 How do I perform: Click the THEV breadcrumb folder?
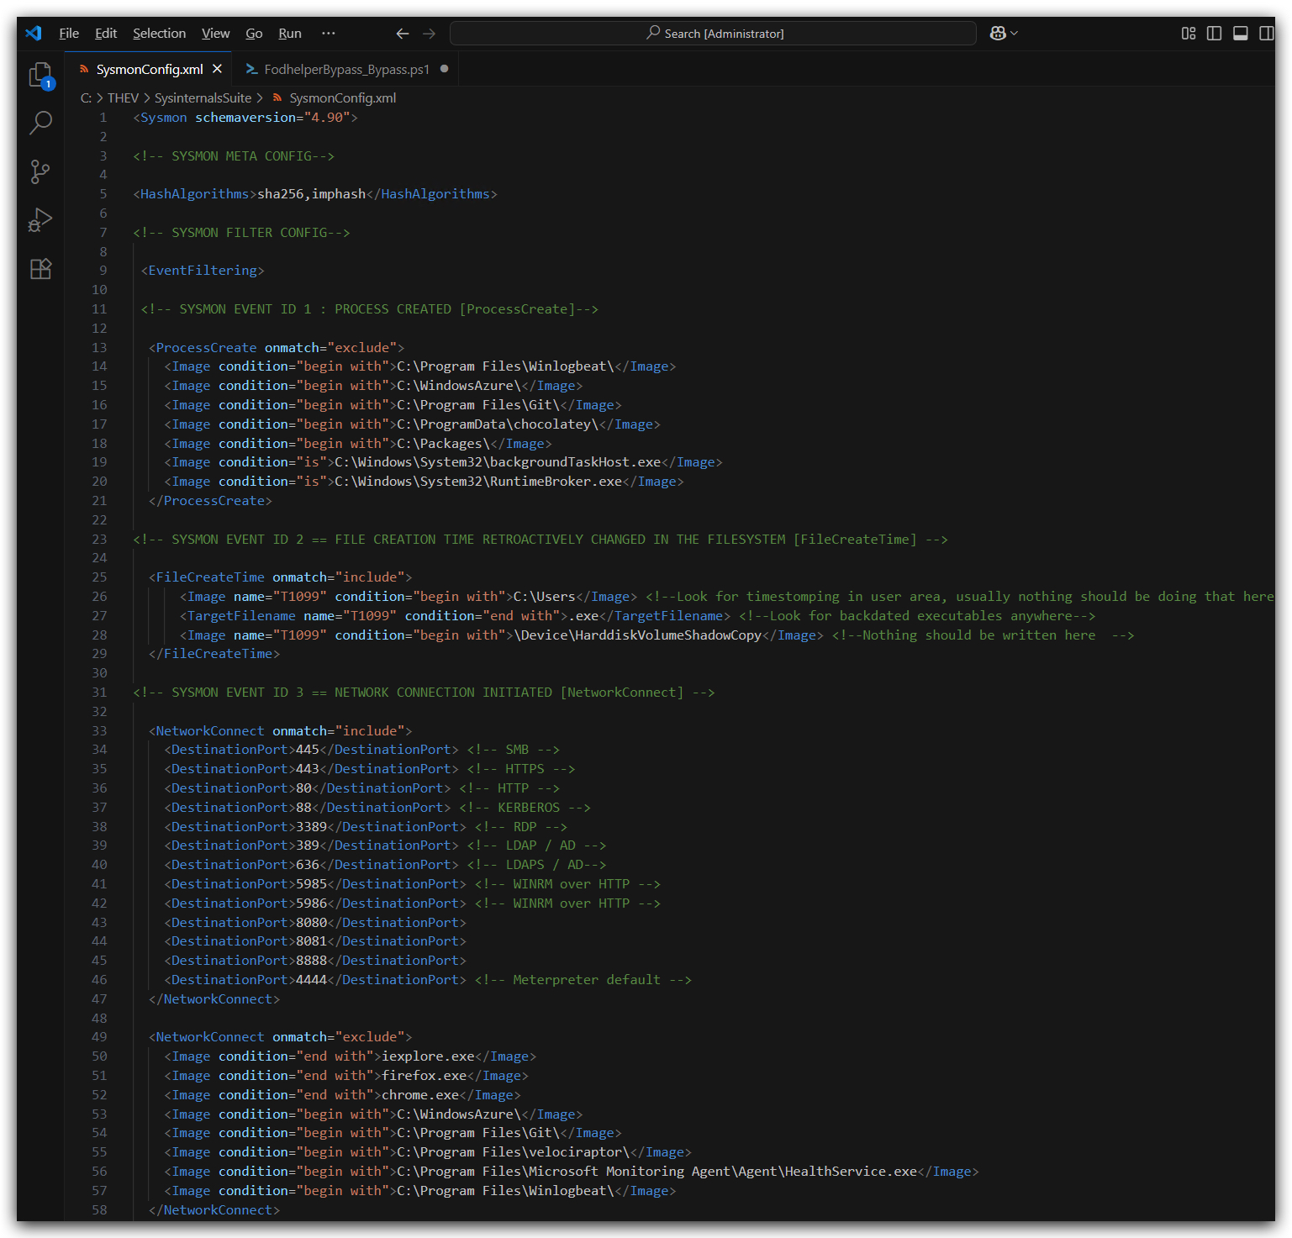click(123, 98)
